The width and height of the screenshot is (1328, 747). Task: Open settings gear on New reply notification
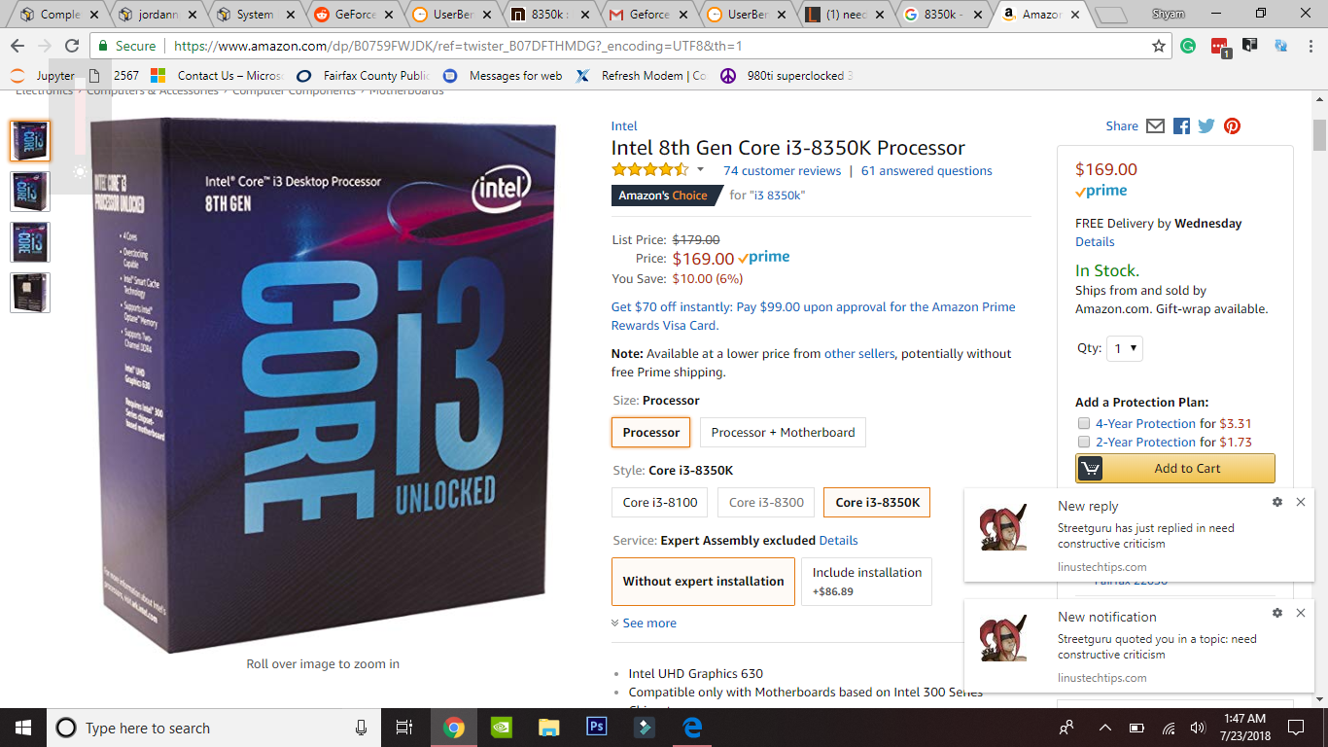point(1276,502)
